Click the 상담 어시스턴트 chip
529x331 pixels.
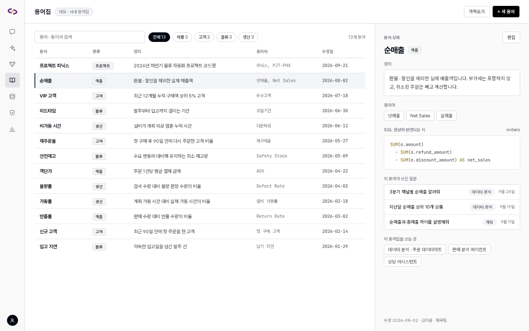click(x=403, y=261)
